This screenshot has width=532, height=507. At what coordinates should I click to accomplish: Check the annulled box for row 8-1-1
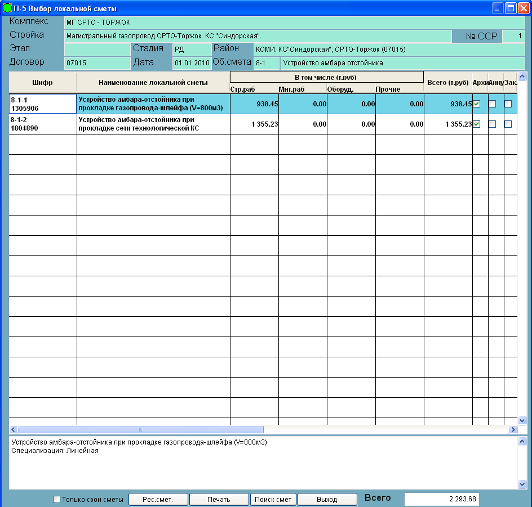click(492, 104)
